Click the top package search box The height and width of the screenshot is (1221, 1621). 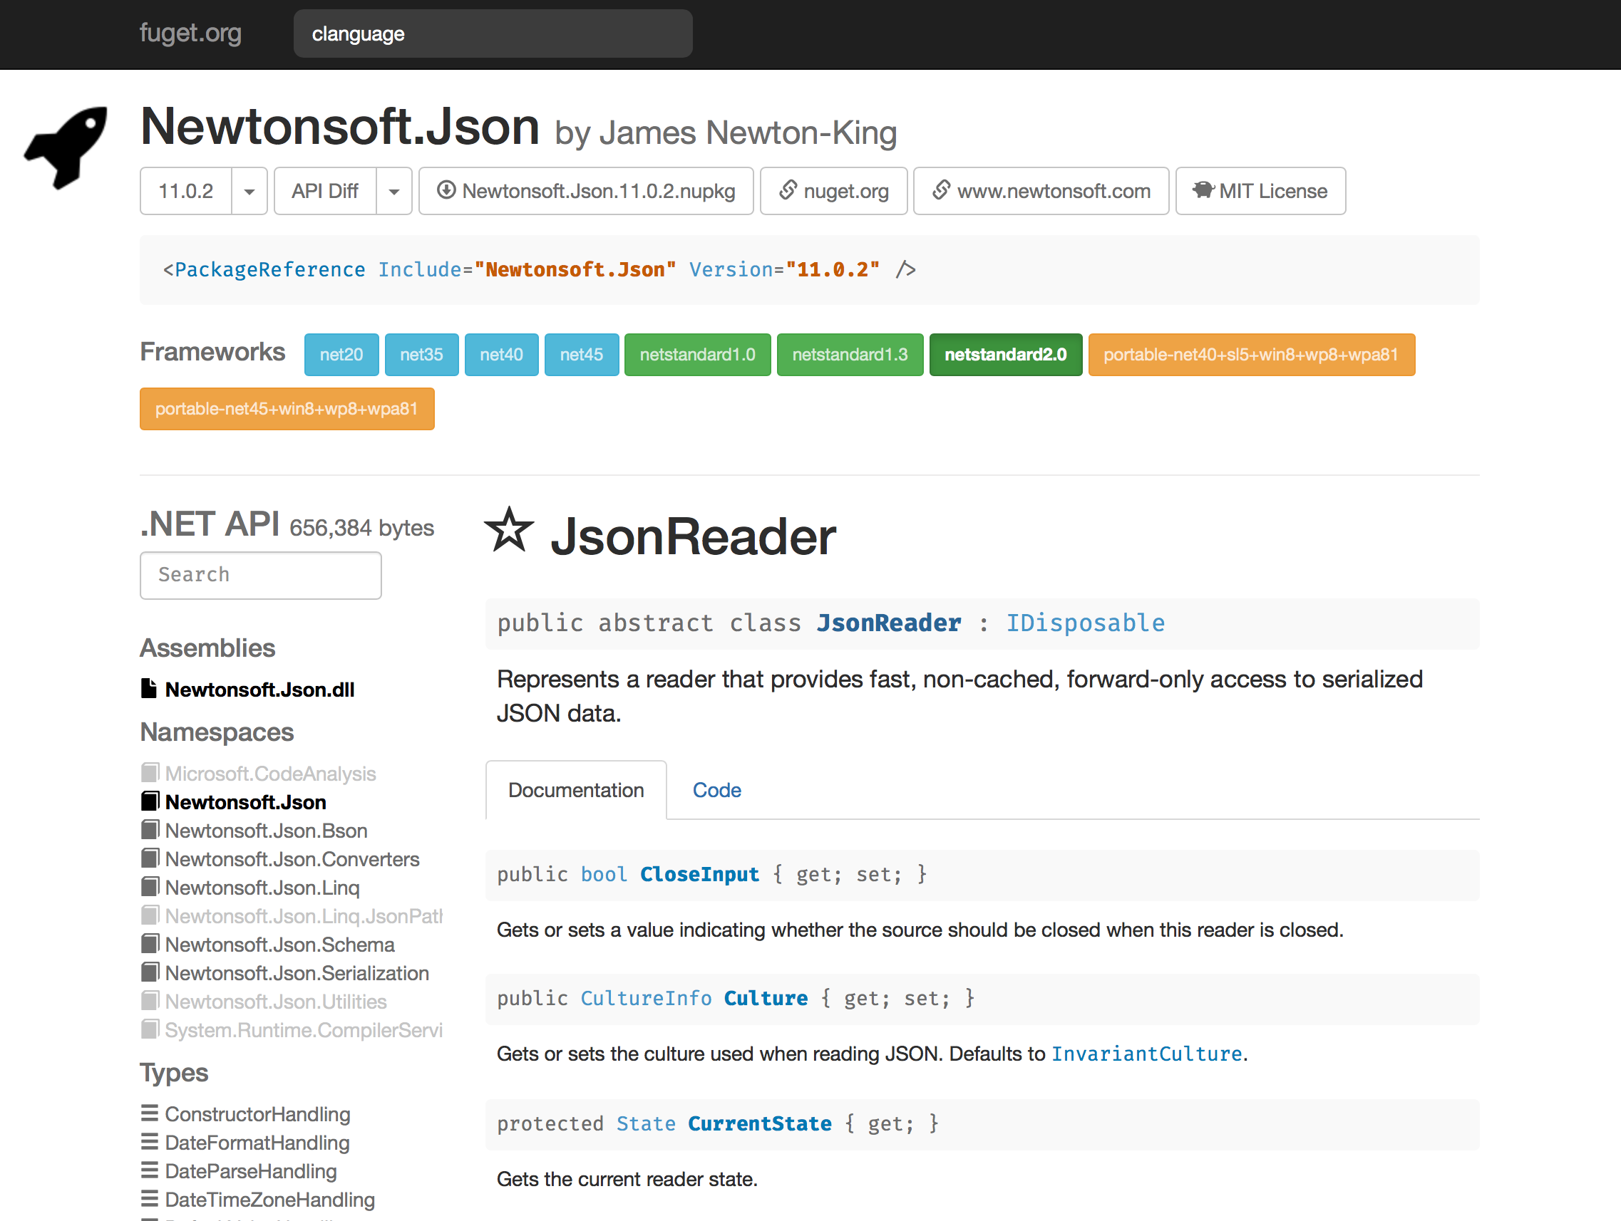(493, 33)
